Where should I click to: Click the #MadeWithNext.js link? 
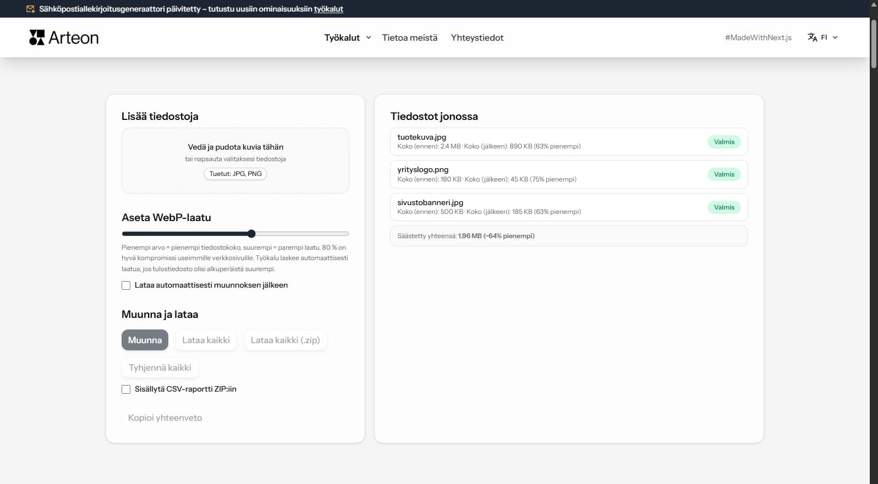[x=758, y=37]
